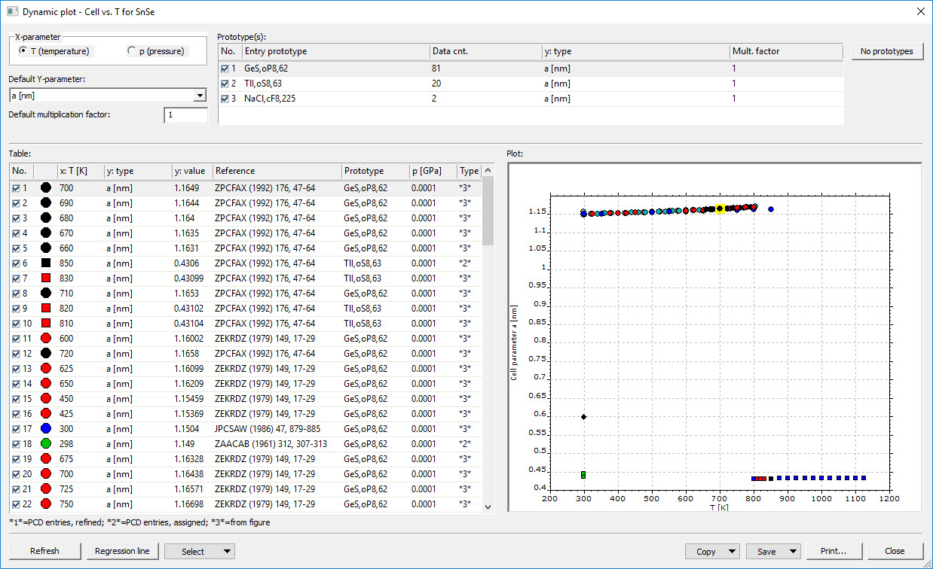Click the yellow highlighted point in the plot

720,208
